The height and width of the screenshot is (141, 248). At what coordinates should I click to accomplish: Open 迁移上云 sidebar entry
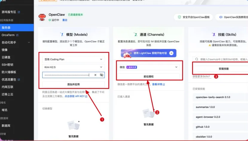pyautogui.click(x=7, y=94)
